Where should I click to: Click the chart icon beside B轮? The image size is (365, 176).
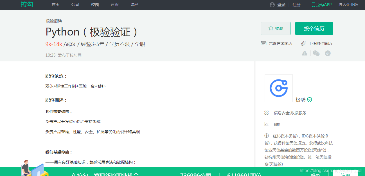click(267, 124)
